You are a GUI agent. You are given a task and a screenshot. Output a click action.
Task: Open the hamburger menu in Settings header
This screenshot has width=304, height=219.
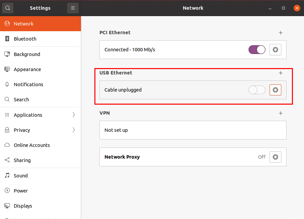tap(73, 8)
